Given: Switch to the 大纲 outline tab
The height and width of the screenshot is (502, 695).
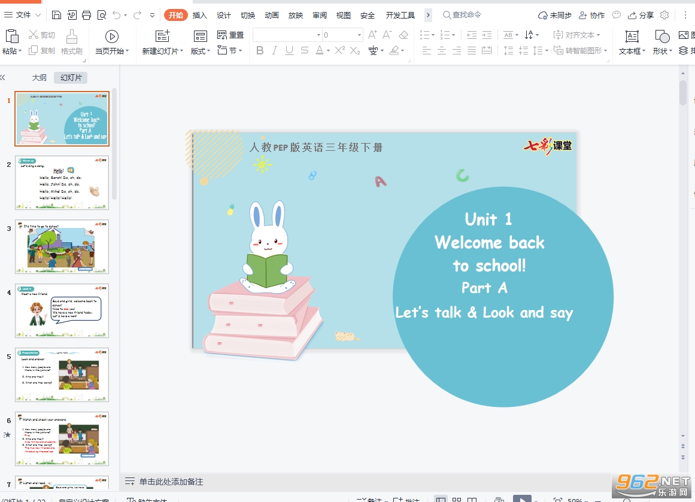Looking at the screenshot, I should [x=39, y=78].
